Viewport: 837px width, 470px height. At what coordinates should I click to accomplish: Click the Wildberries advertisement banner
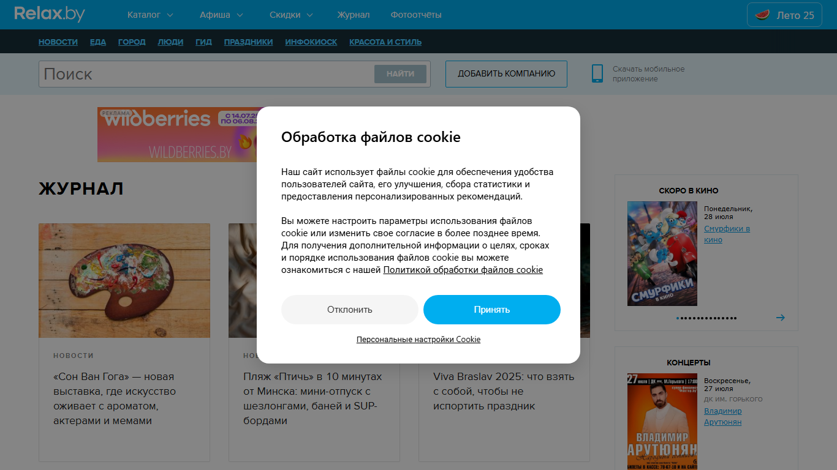tap(176, 135)
